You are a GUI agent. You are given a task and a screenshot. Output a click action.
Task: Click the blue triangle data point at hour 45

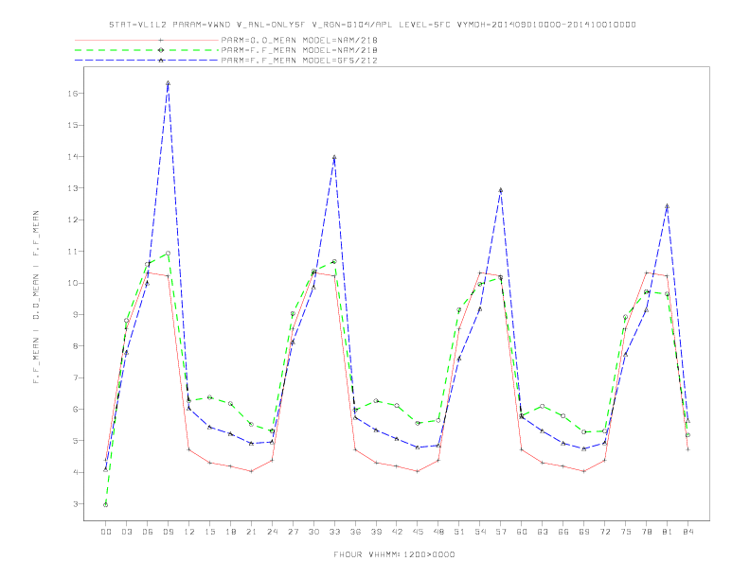click(x=418, y=447)
